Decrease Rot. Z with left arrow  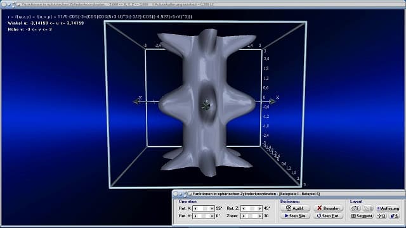click(x=244, y=208)
